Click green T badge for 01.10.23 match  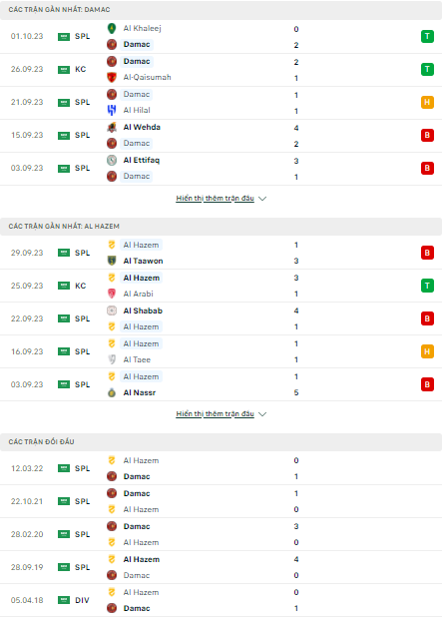coord(427,37)
